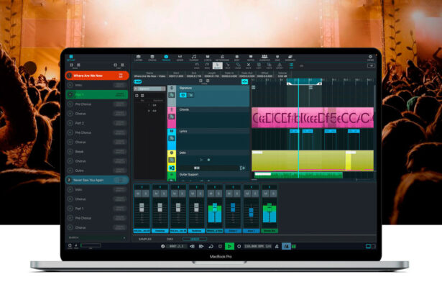This screenshot has width=442, height=295.
Task: Open the Chords view with note icon
Action: tap(193, 58)
